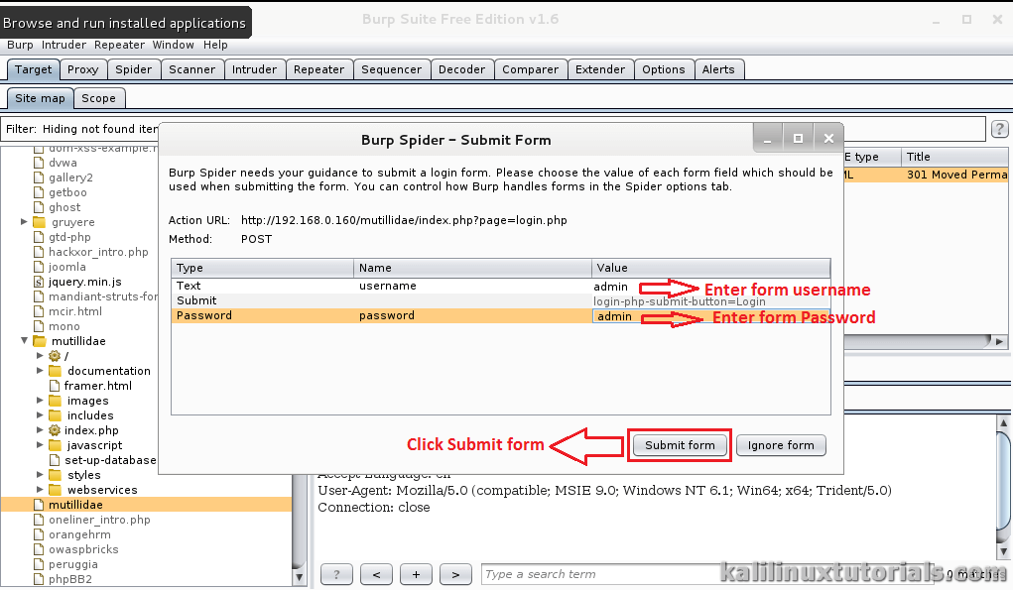The image size is (1013, 590).
Task: Click the Ignore form button
Action: pyautogui.click(x=780, y=445)
